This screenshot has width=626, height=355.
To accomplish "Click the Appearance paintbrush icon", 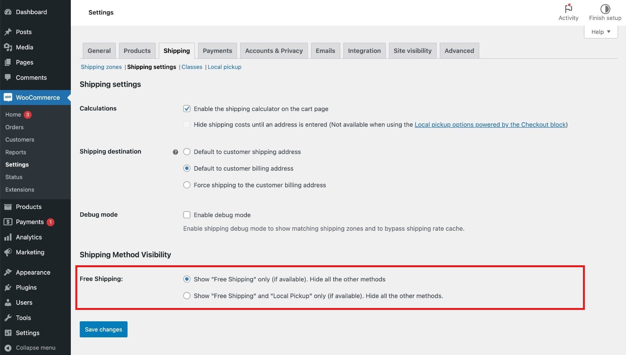I will click(x=8, y=272).
